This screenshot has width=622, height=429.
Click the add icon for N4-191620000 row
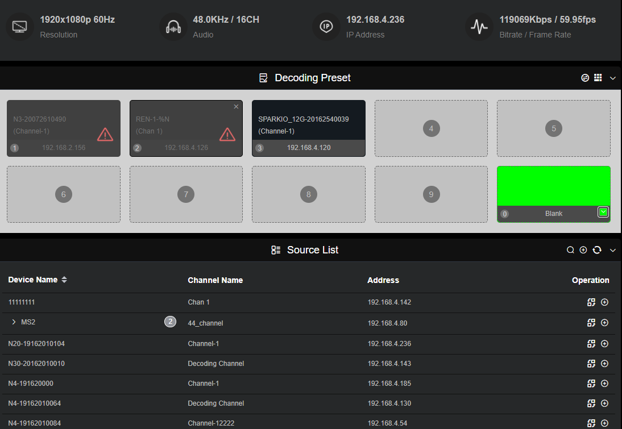604,384
